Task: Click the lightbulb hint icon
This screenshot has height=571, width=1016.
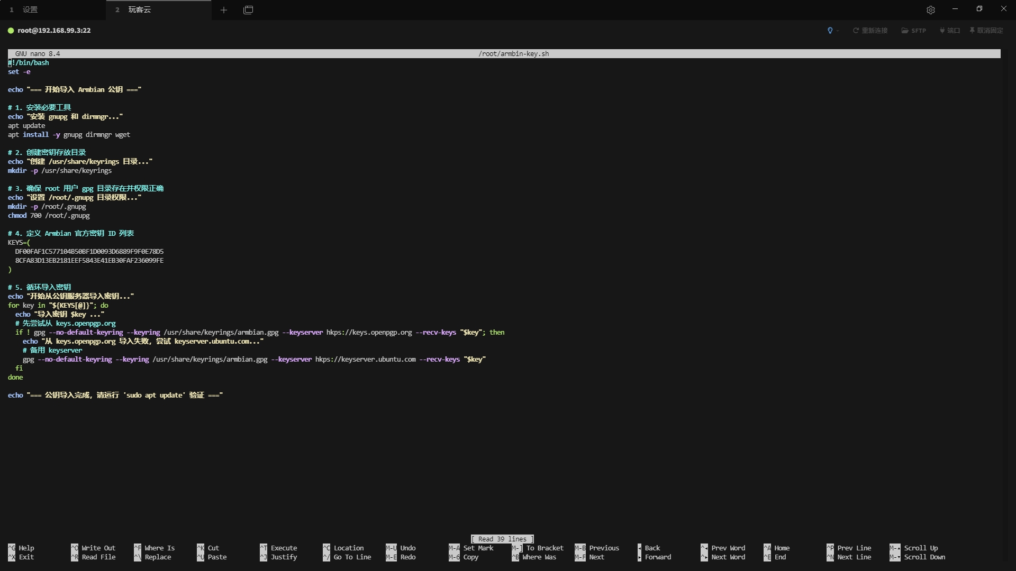Action: pos(830,31)
